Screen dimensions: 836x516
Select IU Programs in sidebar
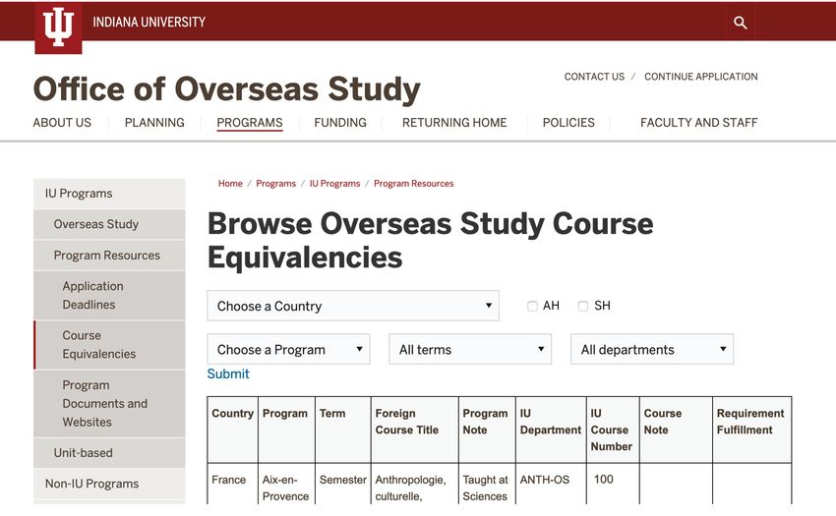pyautogui.click(x=109, y=194)
